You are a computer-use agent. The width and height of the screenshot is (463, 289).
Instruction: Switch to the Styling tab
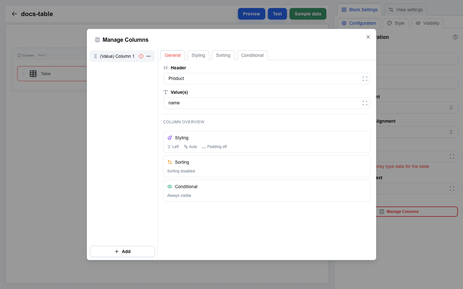(198, 55)
